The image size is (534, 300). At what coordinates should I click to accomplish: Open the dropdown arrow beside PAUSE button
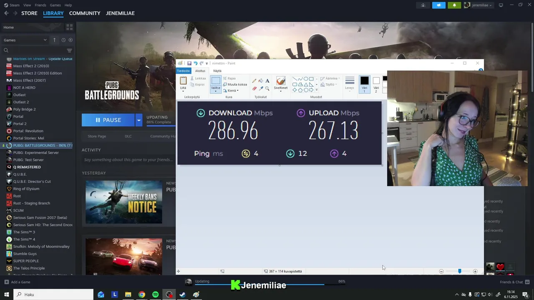click(139, 120)
